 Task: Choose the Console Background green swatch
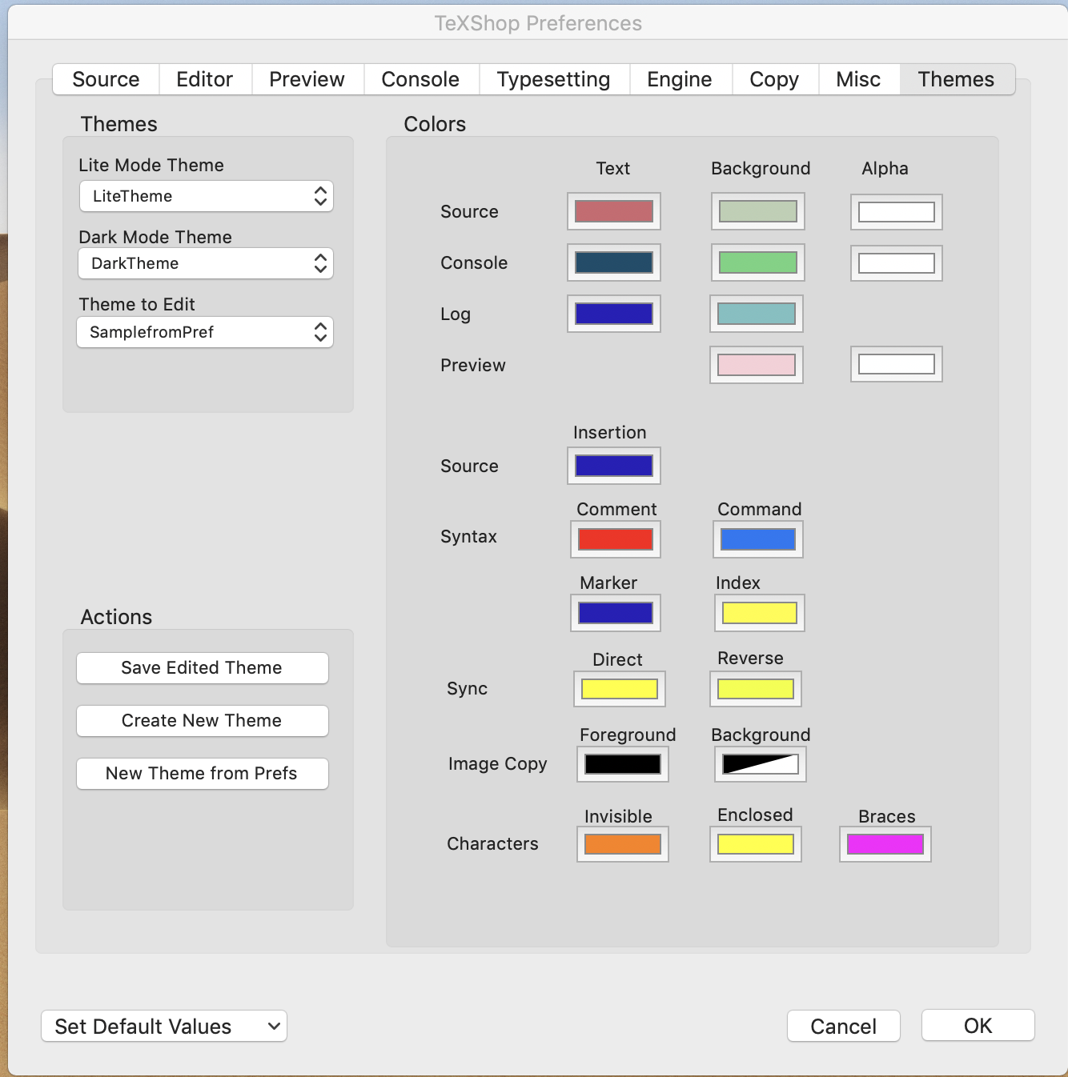click(x=758, y=262)
